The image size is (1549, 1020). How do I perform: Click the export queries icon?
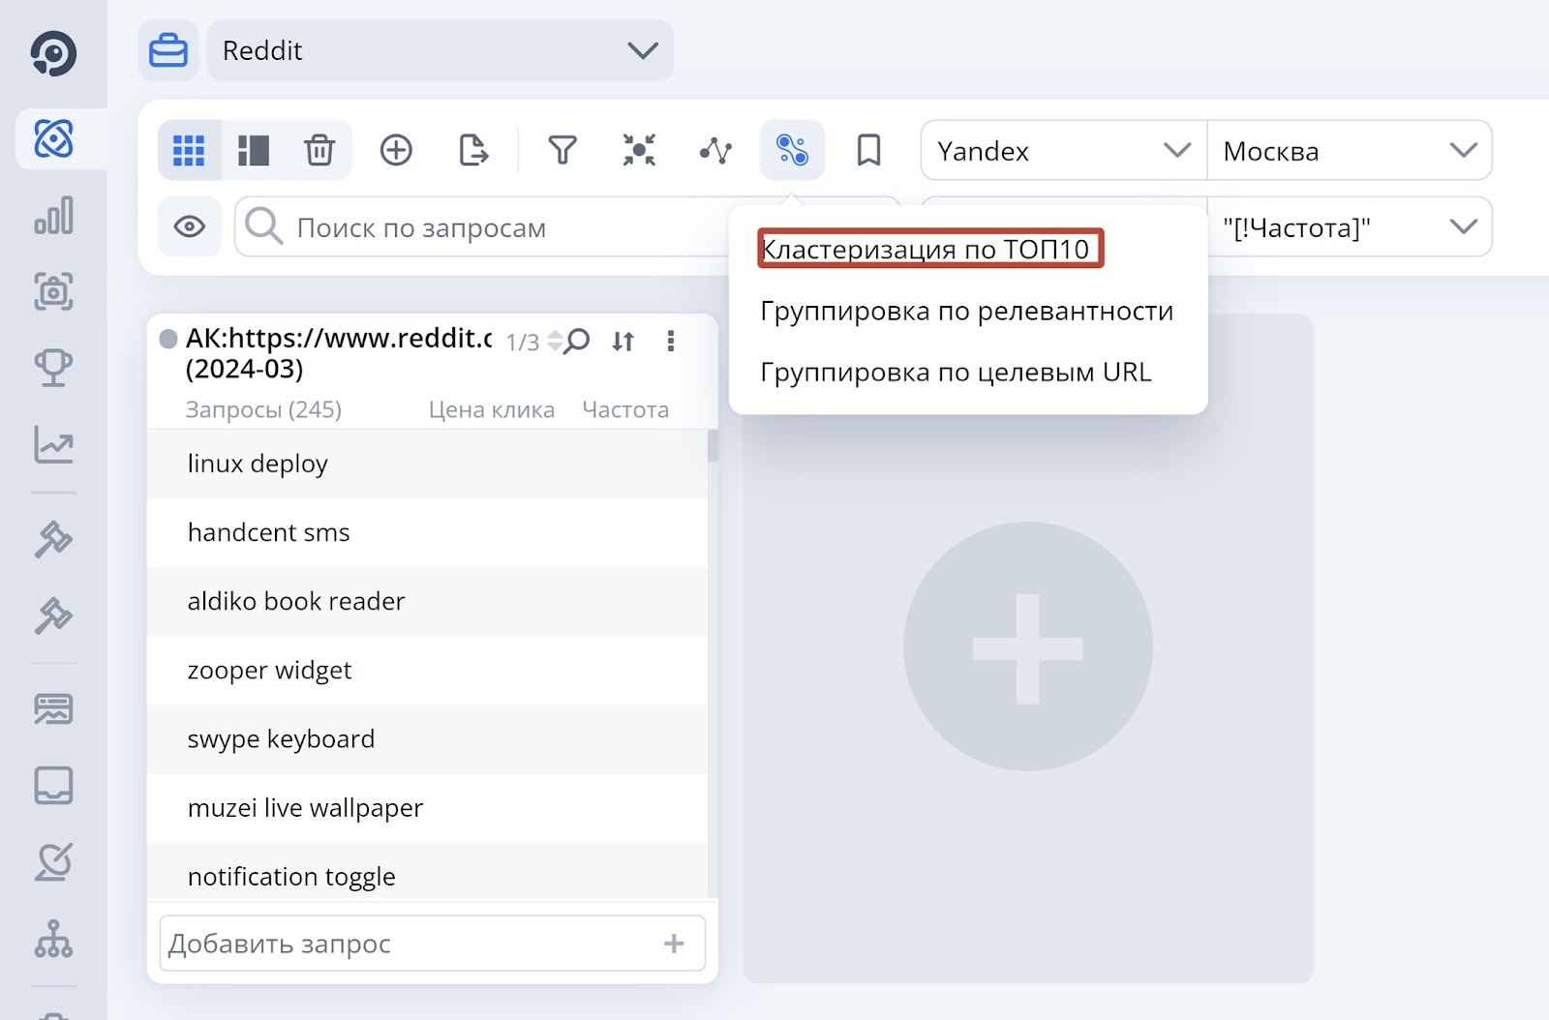[x=472, y=150]
